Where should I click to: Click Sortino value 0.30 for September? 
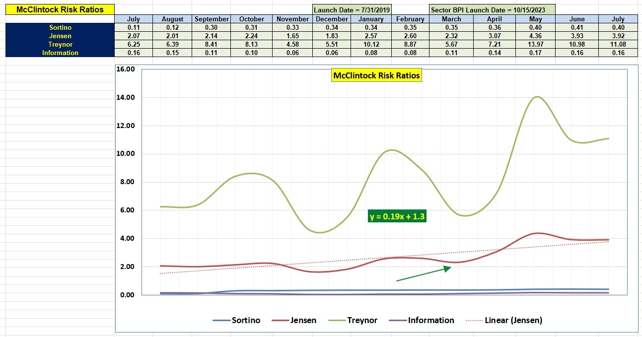pyautogui.click(x=212, y=27)
